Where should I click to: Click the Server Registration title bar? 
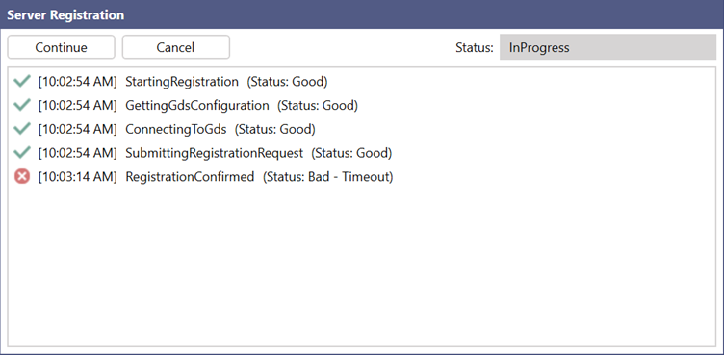pyautogui.click(x=362, y=14)
